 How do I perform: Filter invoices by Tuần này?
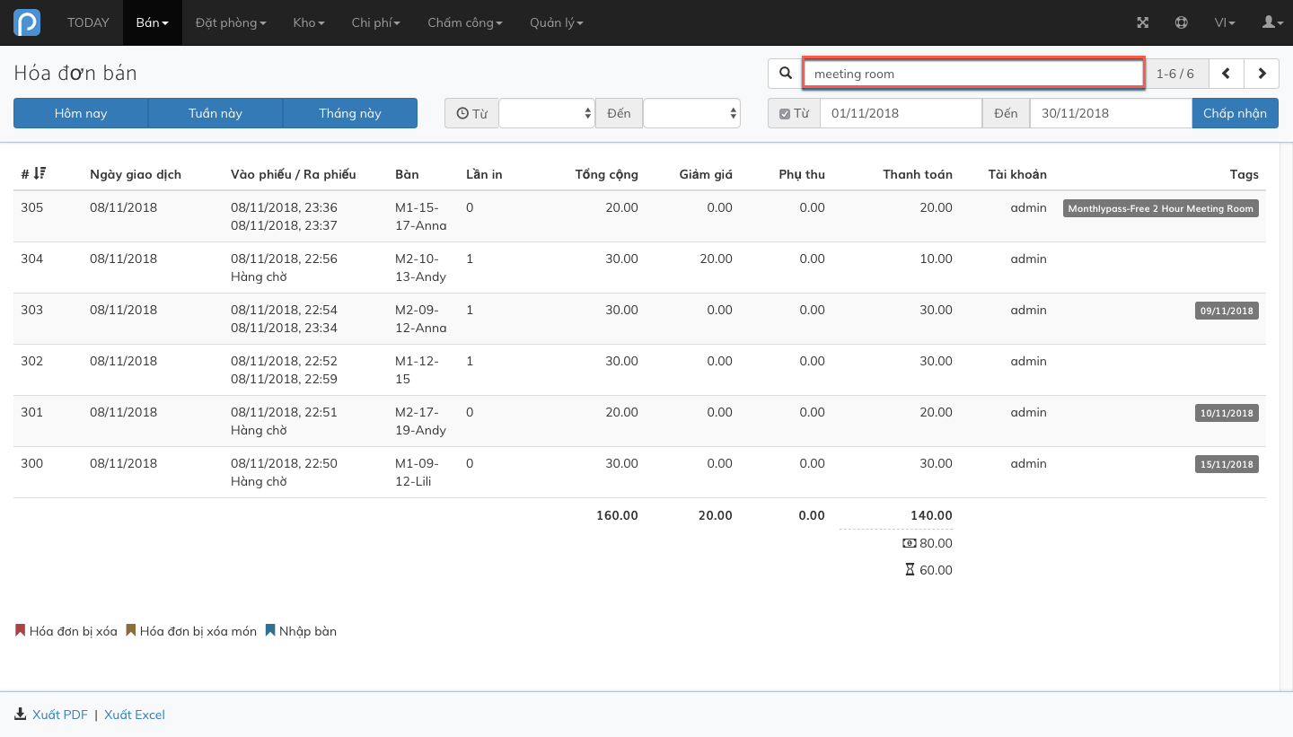pyautogui.click(x=215, y=113)
